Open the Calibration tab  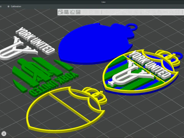(14, 7)
